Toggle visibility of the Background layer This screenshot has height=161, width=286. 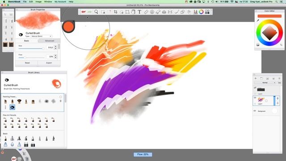(x=255, y=111)
